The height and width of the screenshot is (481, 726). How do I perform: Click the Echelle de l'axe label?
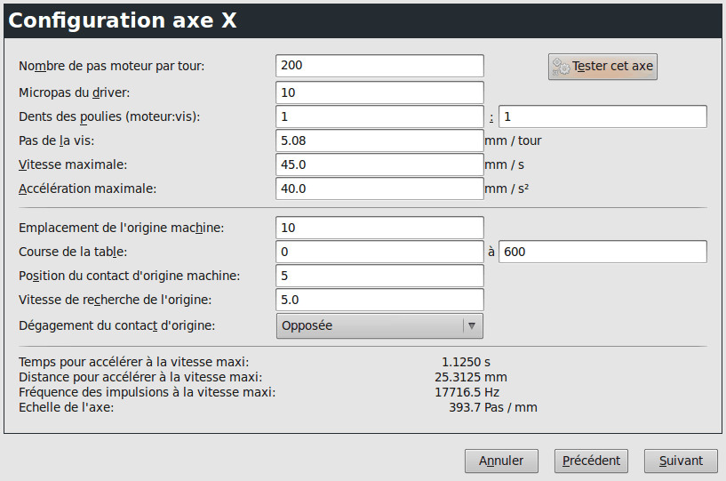(x=67, y=408)
